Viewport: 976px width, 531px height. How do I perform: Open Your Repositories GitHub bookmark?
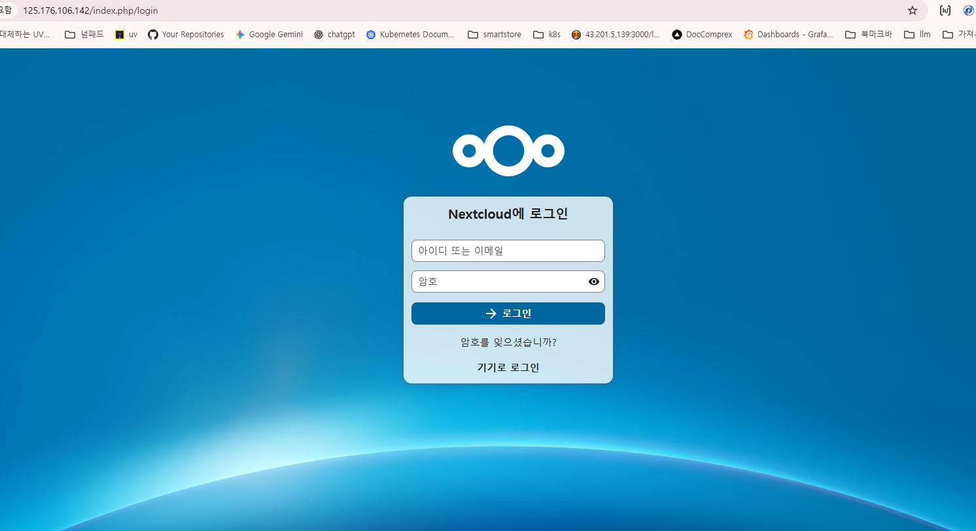[186, 35]
